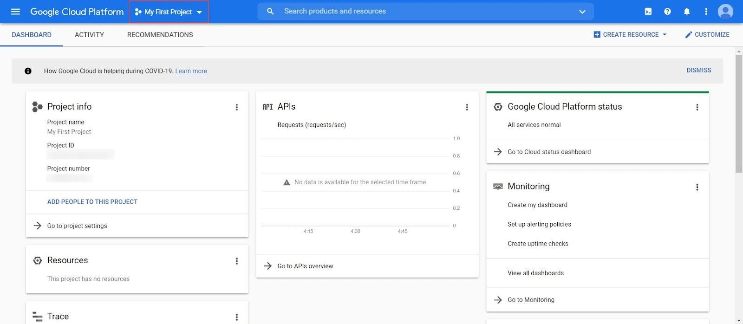Click the Trace card icon
Image resolution: width=743 pixels, height=324 pixels.
point(38,317)
